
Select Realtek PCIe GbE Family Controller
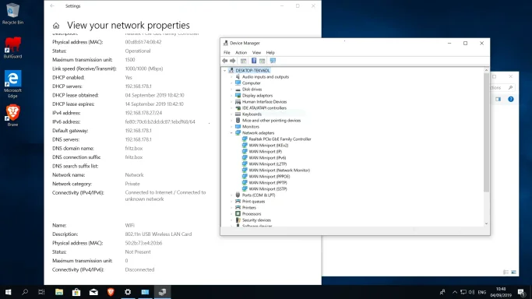click(280, 139)
